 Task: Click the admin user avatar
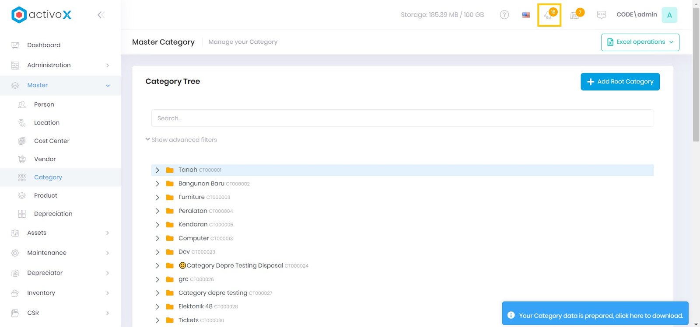669,15
